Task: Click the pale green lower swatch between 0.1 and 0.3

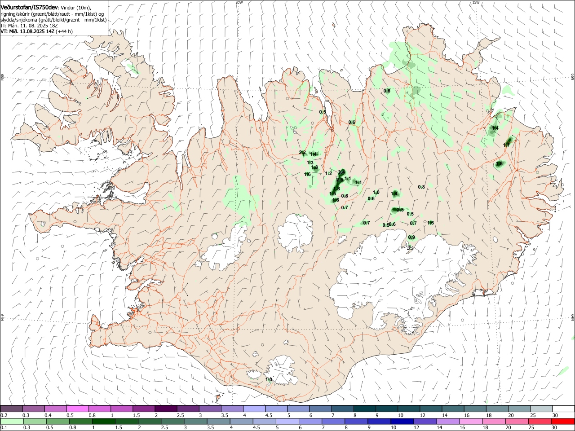Action: click(12, 421)
